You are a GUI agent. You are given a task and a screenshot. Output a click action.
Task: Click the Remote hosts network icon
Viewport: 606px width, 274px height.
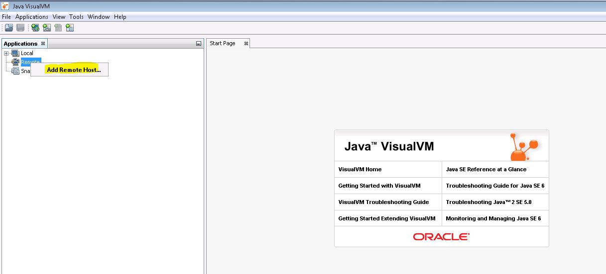pyautogui.click(x=15, y=62)
